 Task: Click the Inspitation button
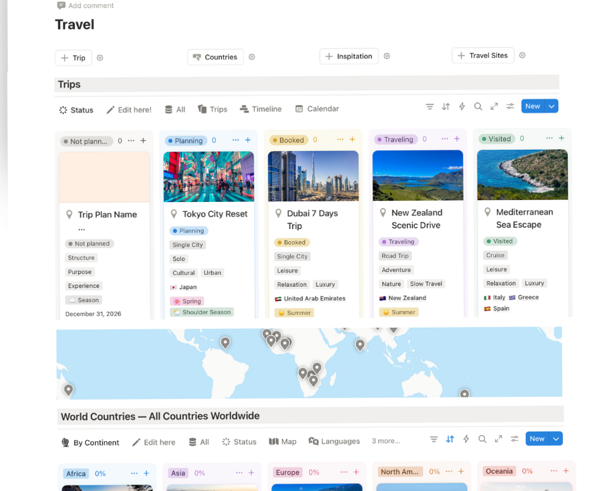pos(349,55)
